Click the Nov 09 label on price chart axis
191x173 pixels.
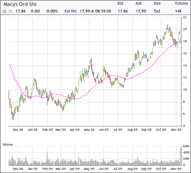(176, 130)
